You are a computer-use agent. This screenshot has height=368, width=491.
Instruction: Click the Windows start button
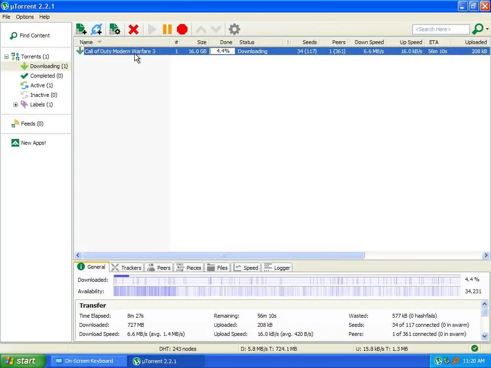(23, 361)
